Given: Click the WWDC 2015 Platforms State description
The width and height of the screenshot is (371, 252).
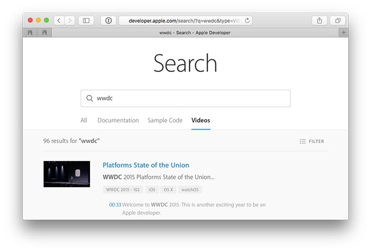Looking at the screenshot, I should click(158, 177).
